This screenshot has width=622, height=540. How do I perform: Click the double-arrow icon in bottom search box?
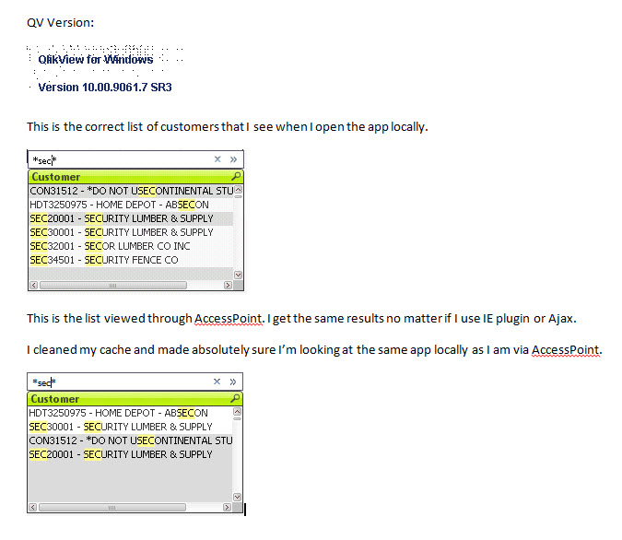point(233,382)
